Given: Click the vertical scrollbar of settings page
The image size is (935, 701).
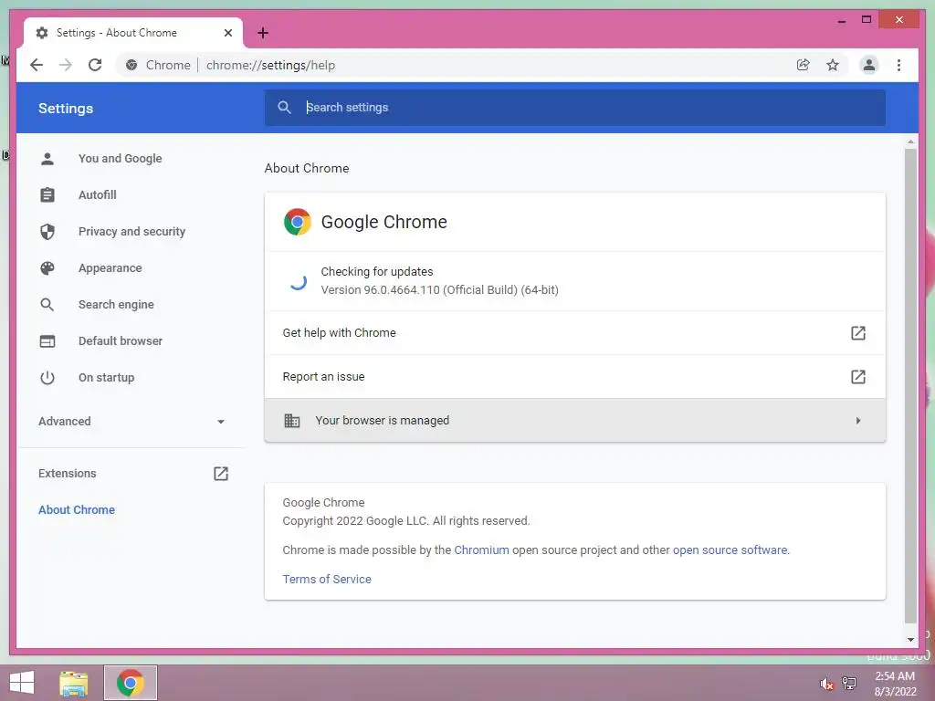Looking at the screenshot, I should pos(910,385).
